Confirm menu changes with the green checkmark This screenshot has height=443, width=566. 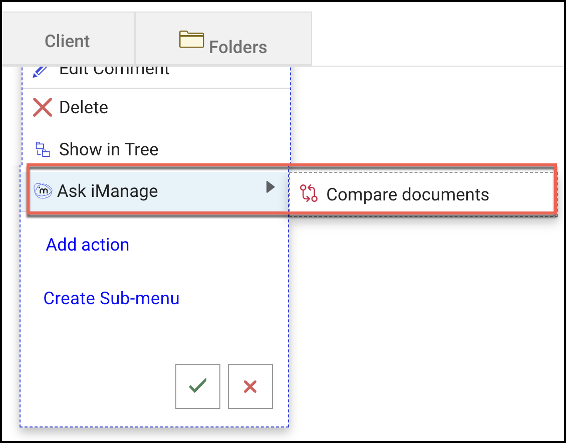click(x=198, y=386)
